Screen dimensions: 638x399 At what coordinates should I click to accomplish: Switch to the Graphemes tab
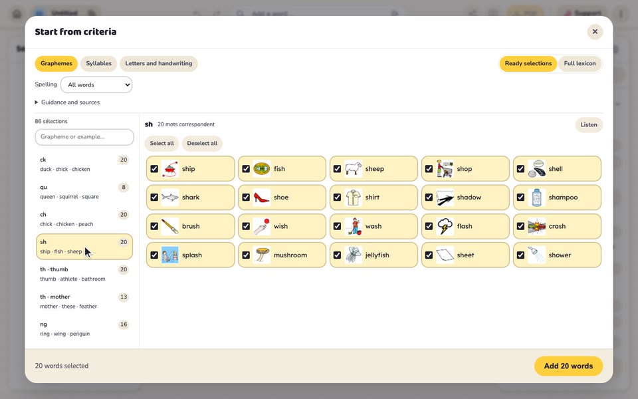point(56,64)
